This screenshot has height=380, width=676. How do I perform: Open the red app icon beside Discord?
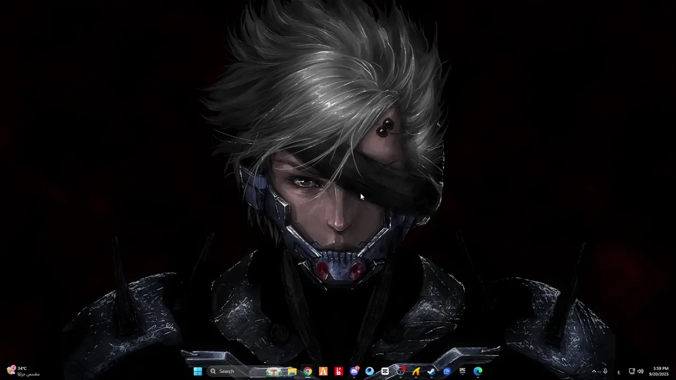[x=339, y=371]
